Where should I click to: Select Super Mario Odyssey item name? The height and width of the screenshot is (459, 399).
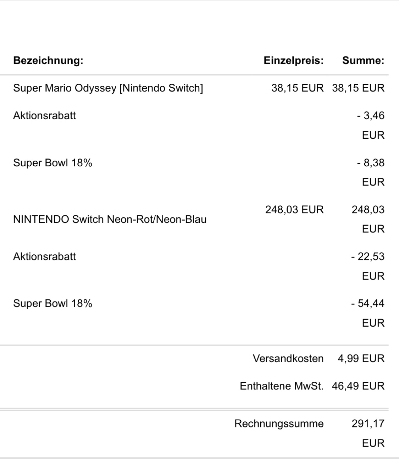[108, 88]
